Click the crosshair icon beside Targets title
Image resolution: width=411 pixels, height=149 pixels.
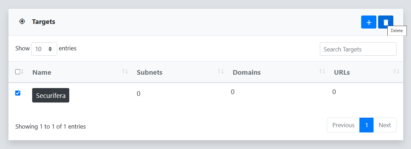22,21
